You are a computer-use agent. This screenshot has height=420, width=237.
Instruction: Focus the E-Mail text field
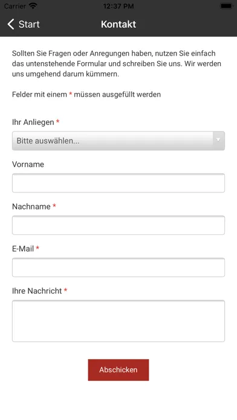118,267
